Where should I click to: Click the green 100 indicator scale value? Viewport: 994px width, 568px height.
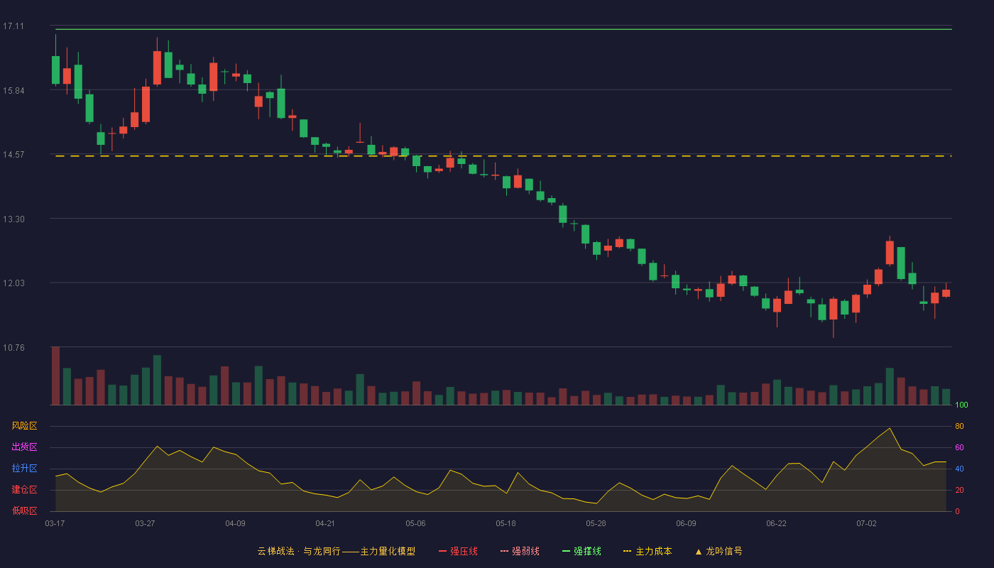[962, 405]
